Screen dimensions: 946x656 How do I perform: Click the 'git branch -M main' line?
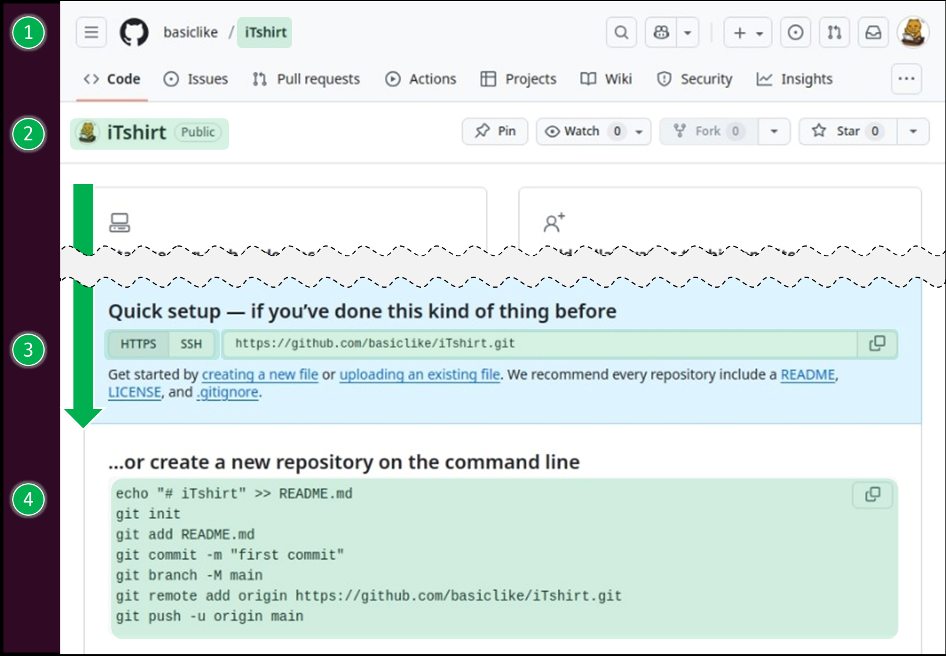[189, 575]
